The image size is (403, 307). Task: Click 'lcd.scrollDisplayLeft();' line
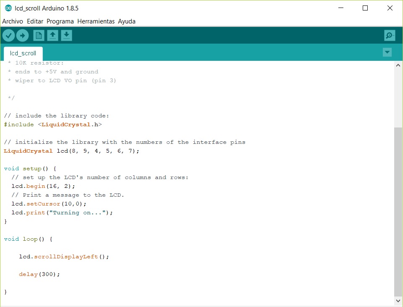[x=64, y=257]
